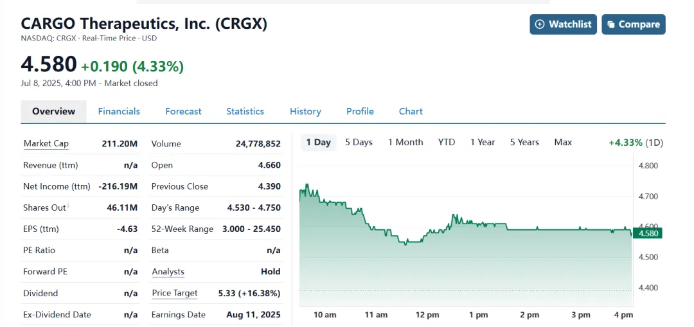The height and width of the screenshot is (327, 694).
Task: Click the Market Cap link
Action: click(46, 143)
